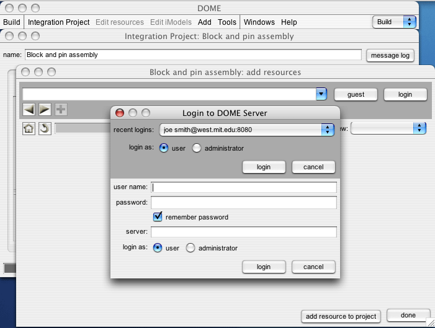
Task: Click lower cancel button in dialog
Action: [313, 267]
